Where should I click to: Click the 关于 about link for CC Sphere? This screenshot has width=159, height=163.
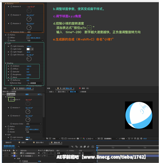(x=40, y=94)
